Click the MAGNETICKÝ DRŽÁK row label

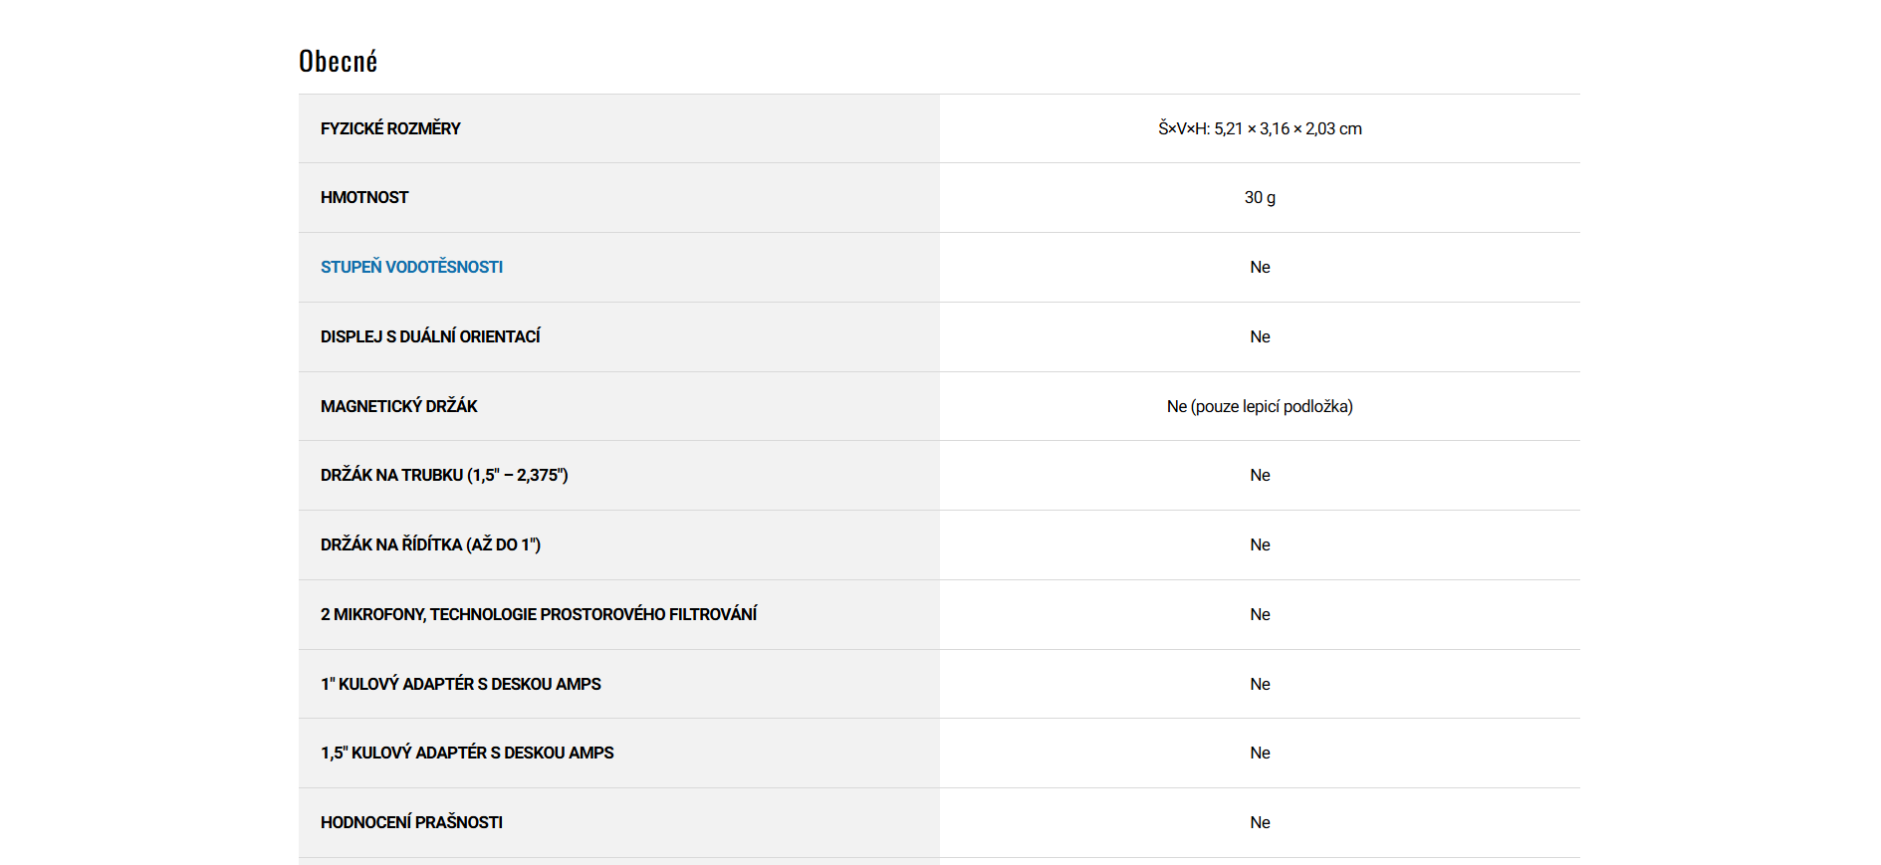click(398, 406)
